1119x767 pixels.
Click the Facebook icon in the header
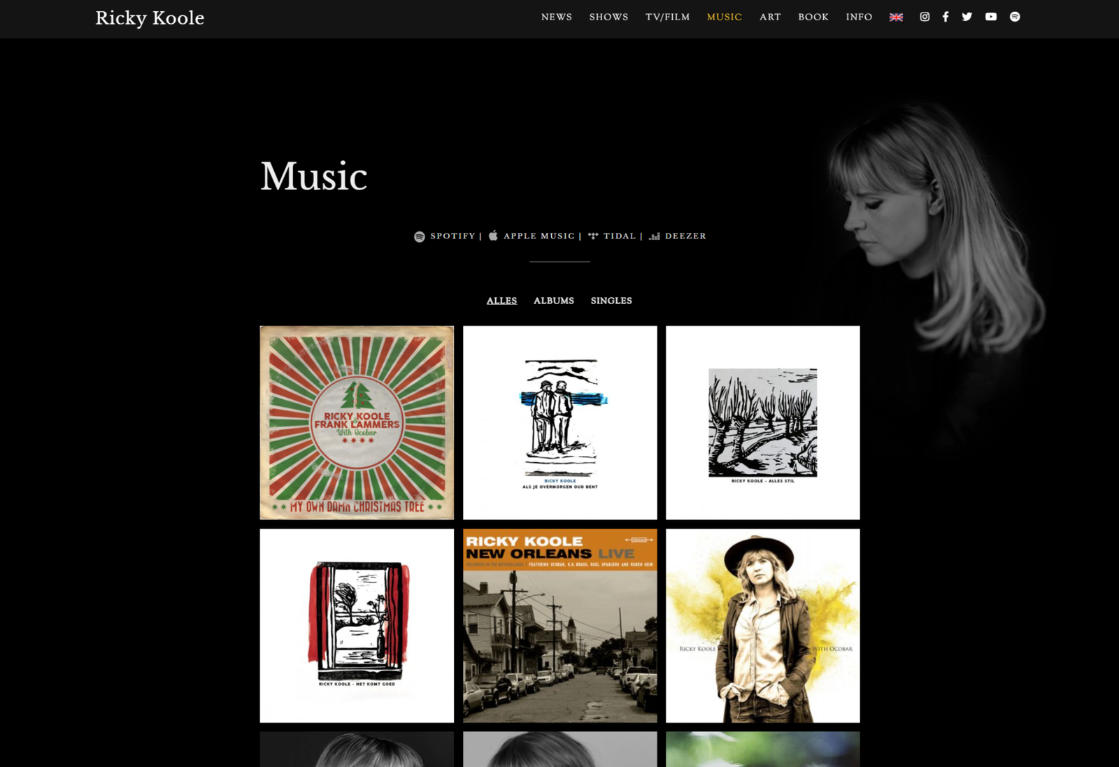[x=946, y=16]
